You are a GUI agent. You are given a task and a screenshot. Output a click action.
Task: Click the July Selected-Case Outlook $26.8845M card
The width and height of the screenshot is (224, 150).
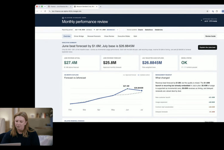159,63
